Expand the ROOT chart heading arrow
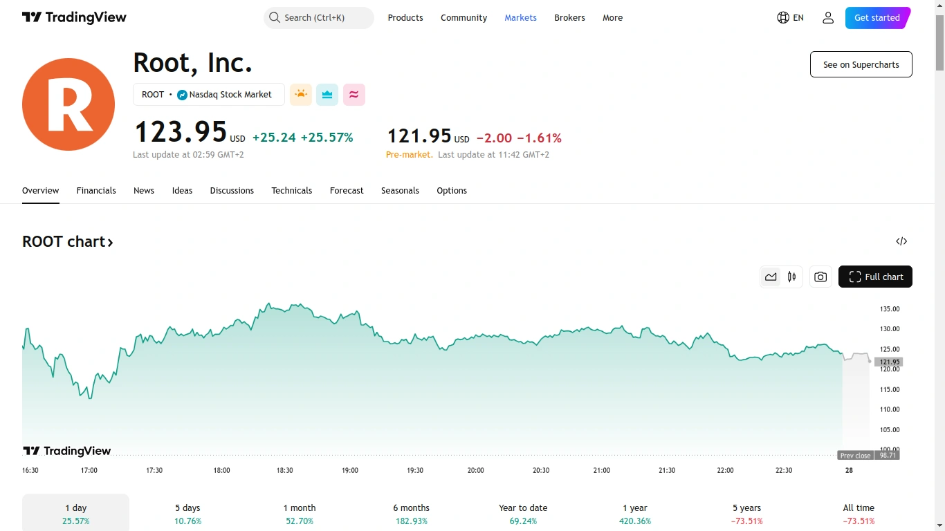Image resolution: width=945 pixels, height=531 pixels. (110, 242)
